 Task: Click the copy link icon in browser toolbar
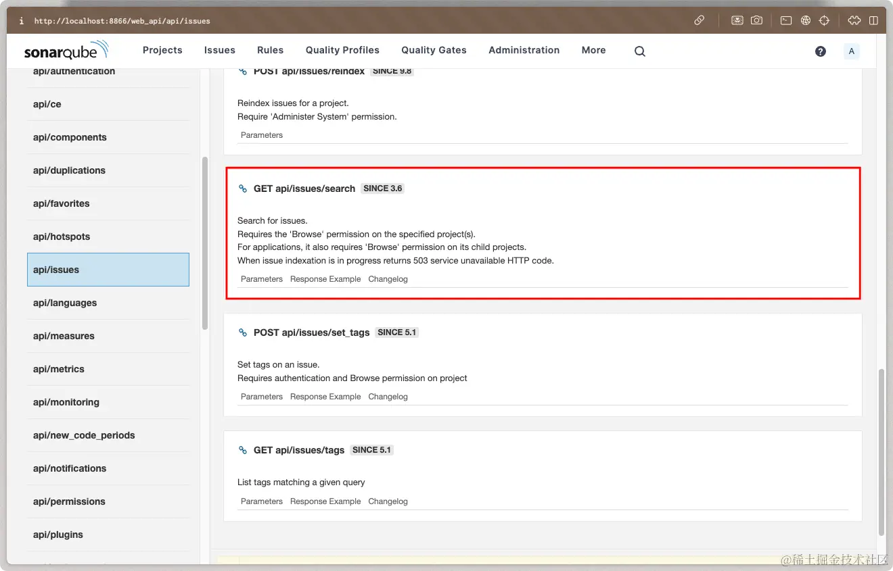700,20
